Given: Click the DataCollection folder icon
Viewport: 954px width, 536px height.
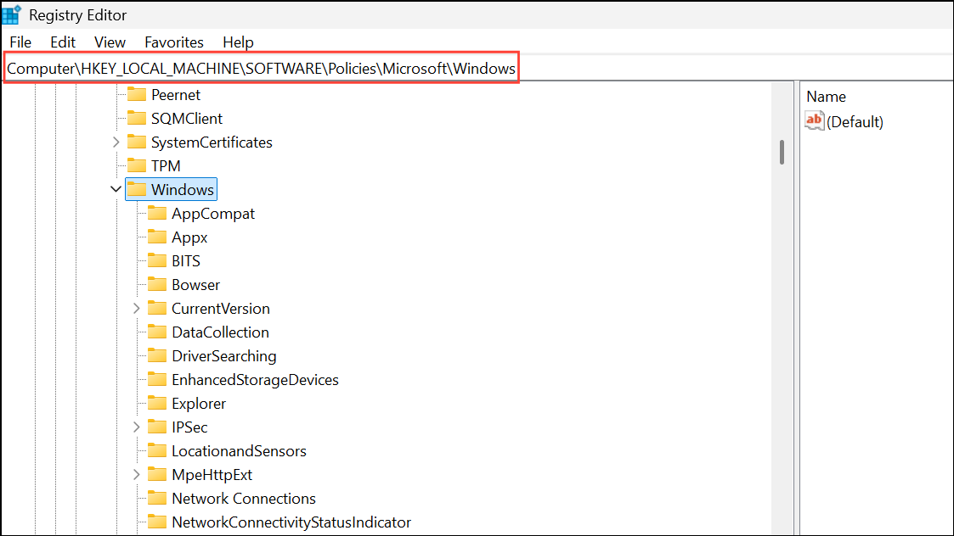Looking at the screenshot, I should pos(157,332).
